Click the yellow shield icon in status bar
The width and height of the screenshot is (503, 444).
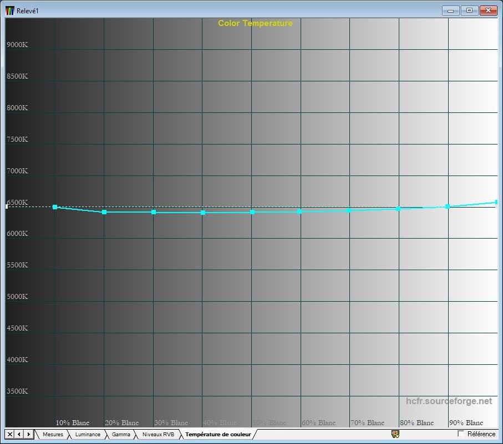(x=395, y=434)
